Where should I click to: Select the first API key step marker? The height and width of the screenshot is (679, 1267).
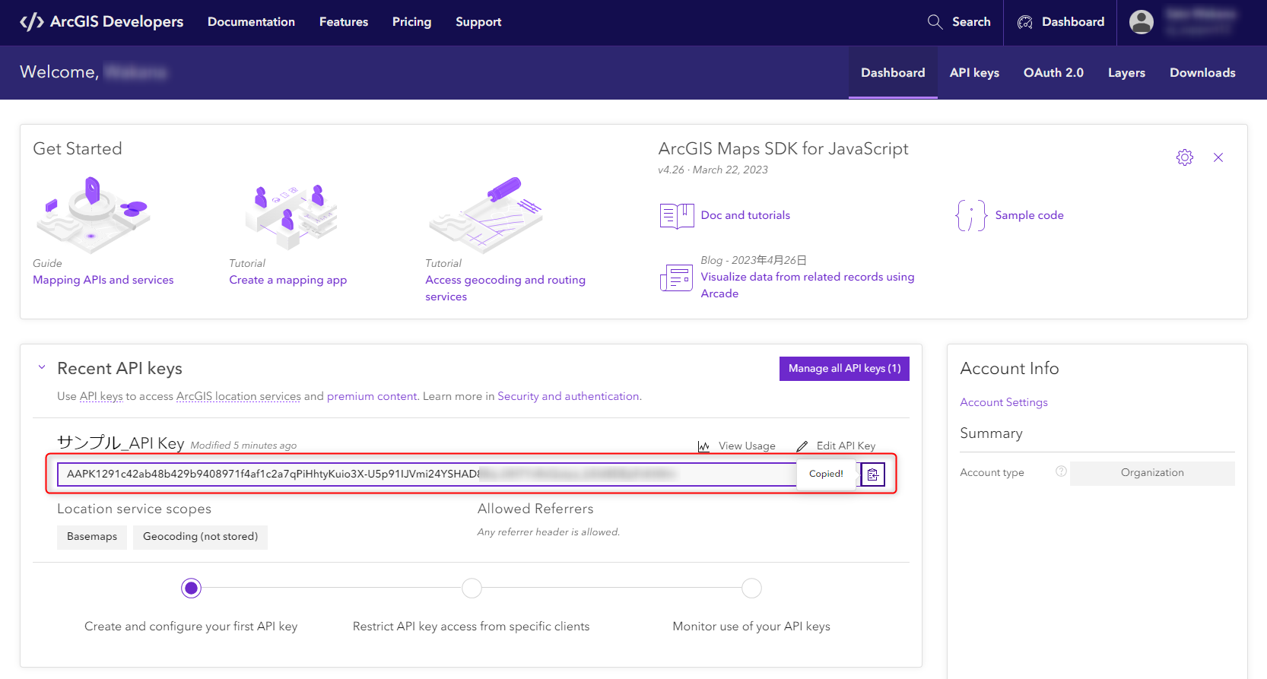[191, 589]
